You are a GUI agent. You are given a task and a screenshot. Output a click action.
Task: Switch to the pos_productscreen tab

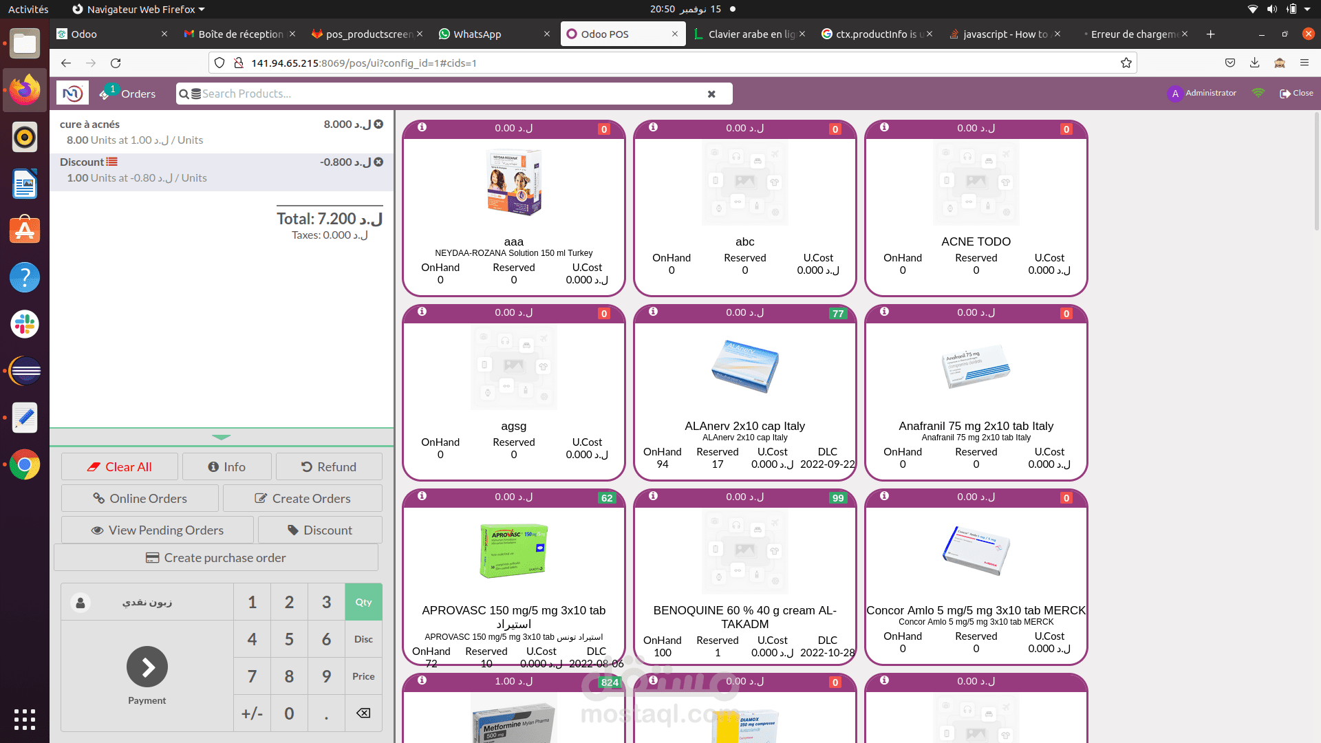pyautogui.click(x=367, y=34)
